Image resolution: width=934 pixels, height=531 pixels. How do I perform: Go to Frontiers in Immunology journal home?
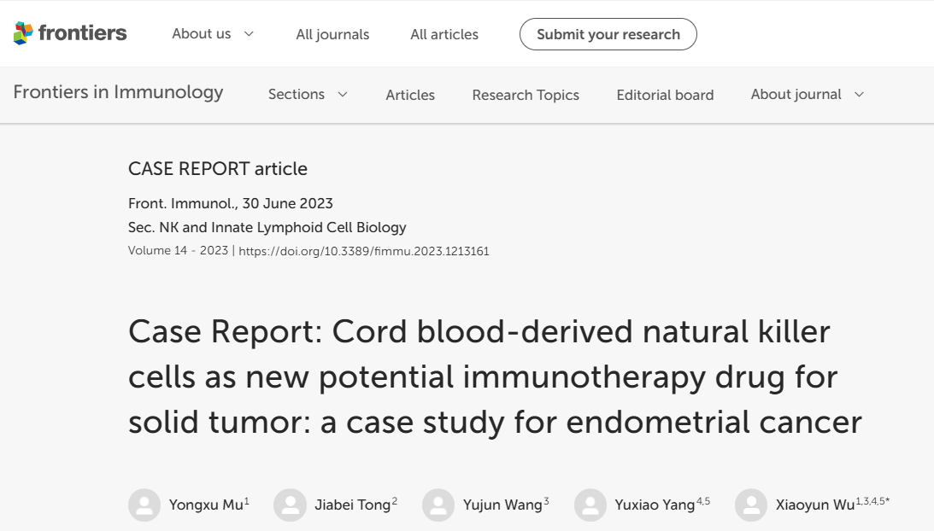point(118,92)
